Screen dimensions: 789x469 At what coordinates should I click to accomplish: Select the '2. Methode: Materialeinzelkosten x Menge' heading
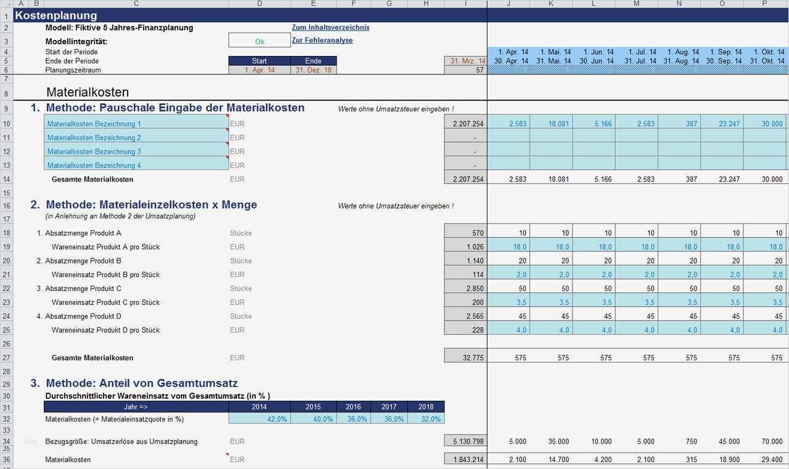pyautogui.click(x=144, y=204)
